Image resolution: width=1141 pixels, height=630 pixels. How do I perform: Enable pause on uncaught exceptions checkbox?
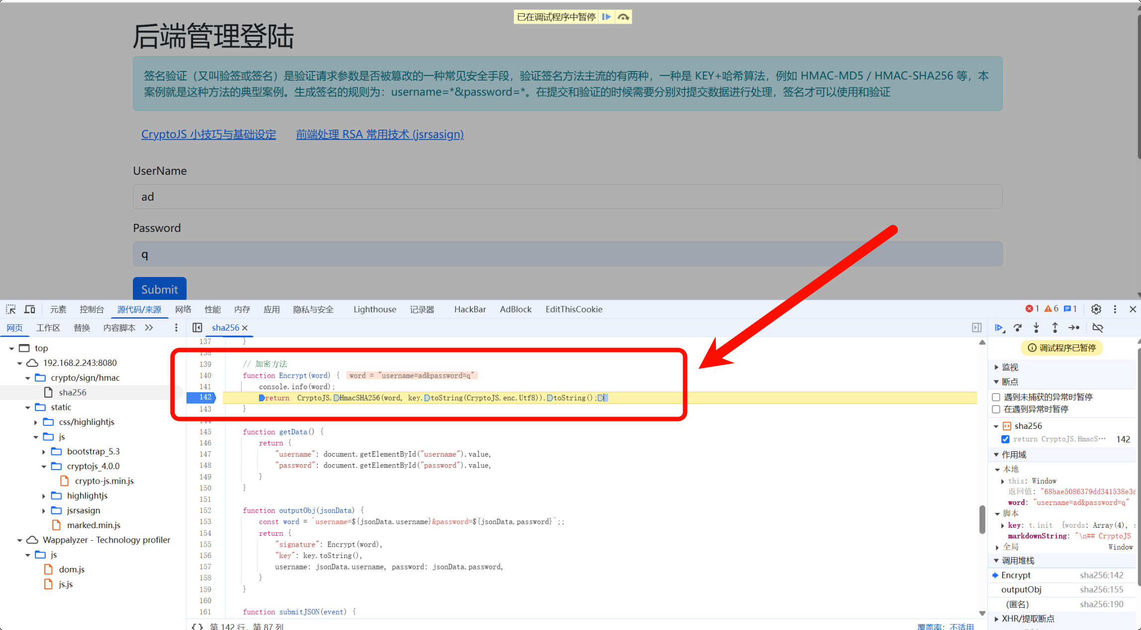tap(996, 397)
